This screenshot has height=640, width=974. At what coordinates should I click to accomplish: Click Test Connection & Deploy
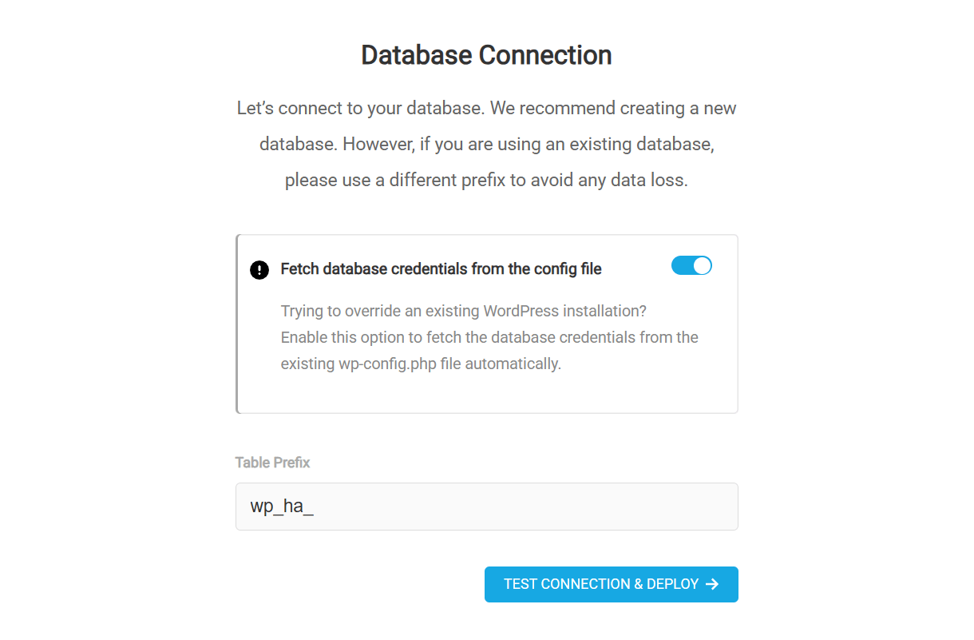tap(611, 584)
